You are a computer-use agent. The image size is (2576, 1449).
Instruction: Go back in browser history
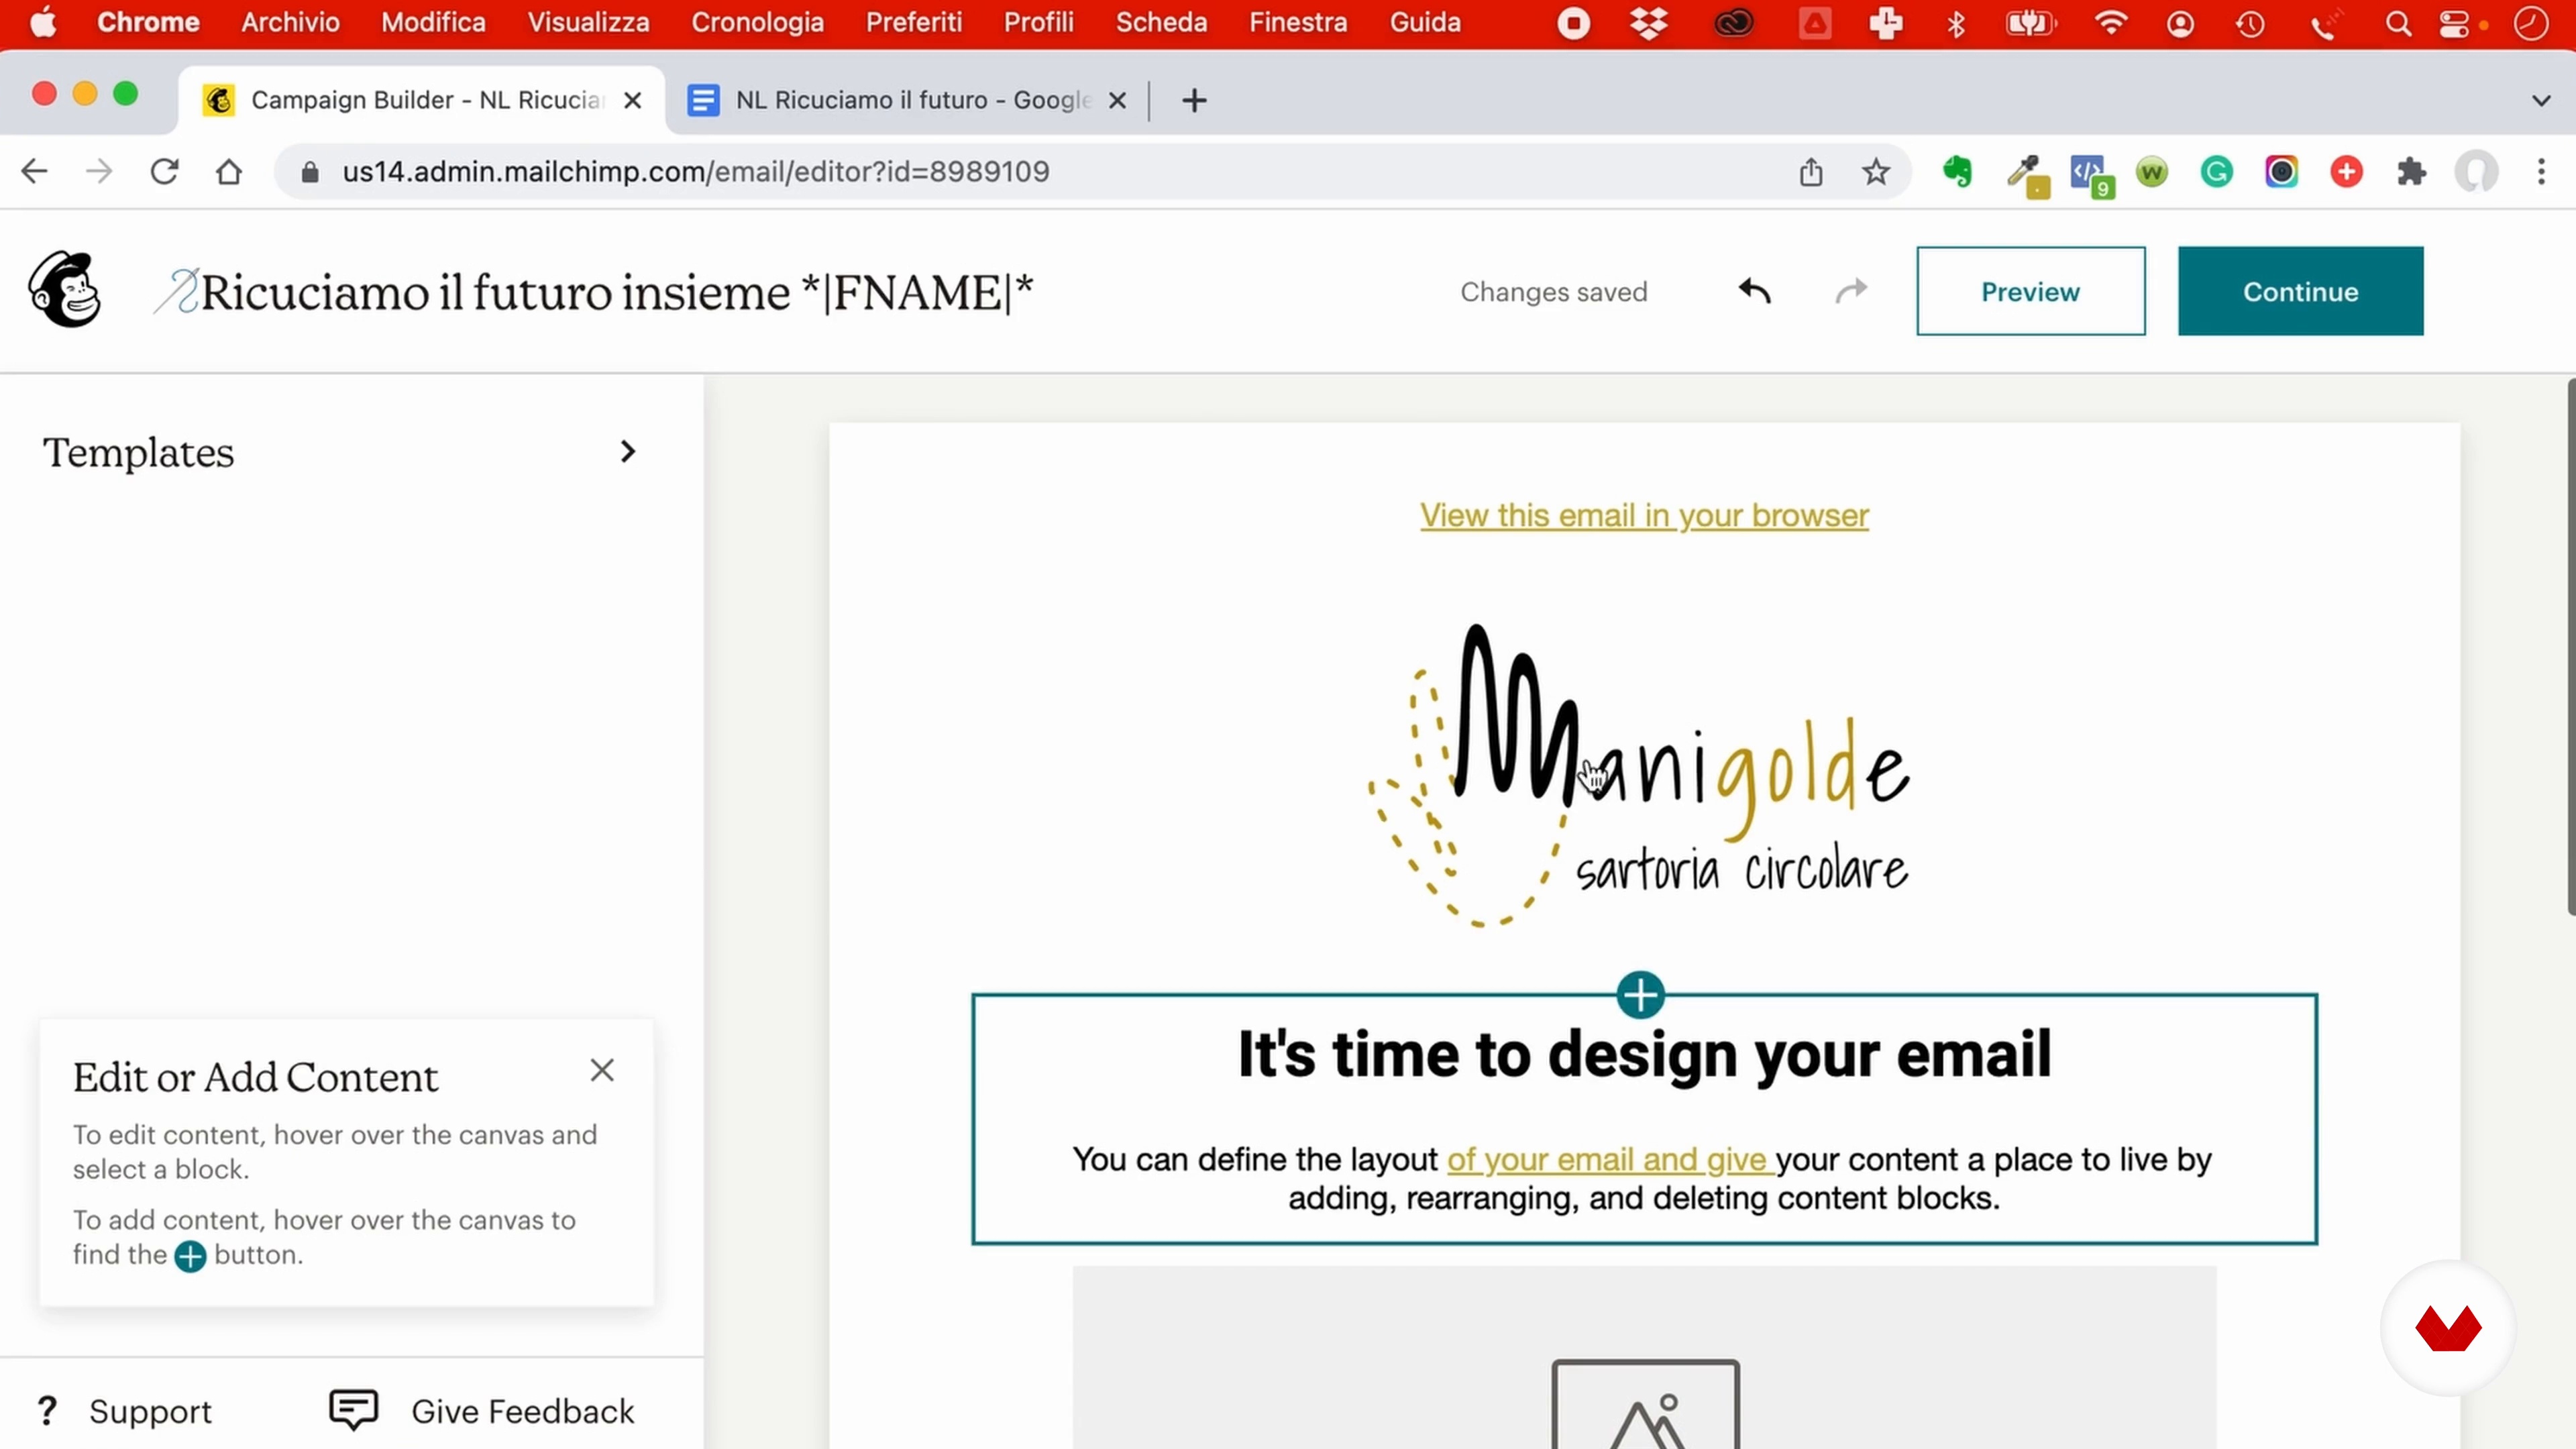pos(34,171)
